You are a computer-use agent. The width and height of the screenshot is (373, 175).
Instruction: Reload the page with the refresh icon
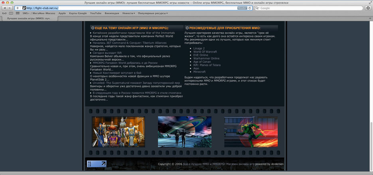click(x=250, y=8)
